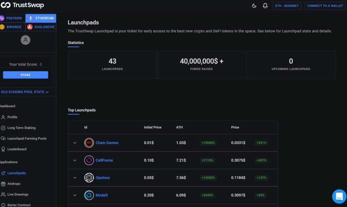Toggle dark mode moon icon
Viewport: 347px width, 207px height.
pyautogui.click(x=254, y=6)
